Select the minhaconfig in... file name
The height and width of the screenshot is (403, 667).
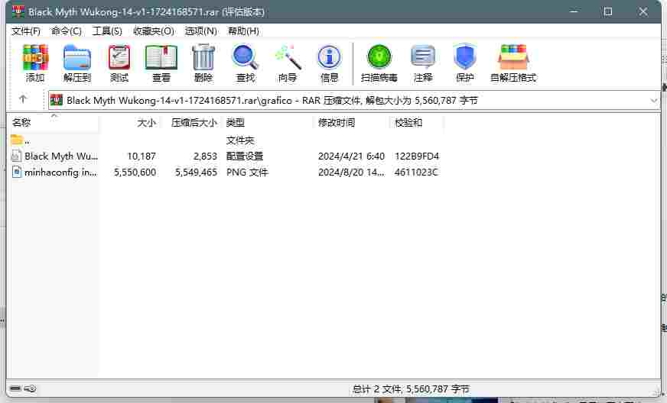pyautogui.click(x=61, y=172)
